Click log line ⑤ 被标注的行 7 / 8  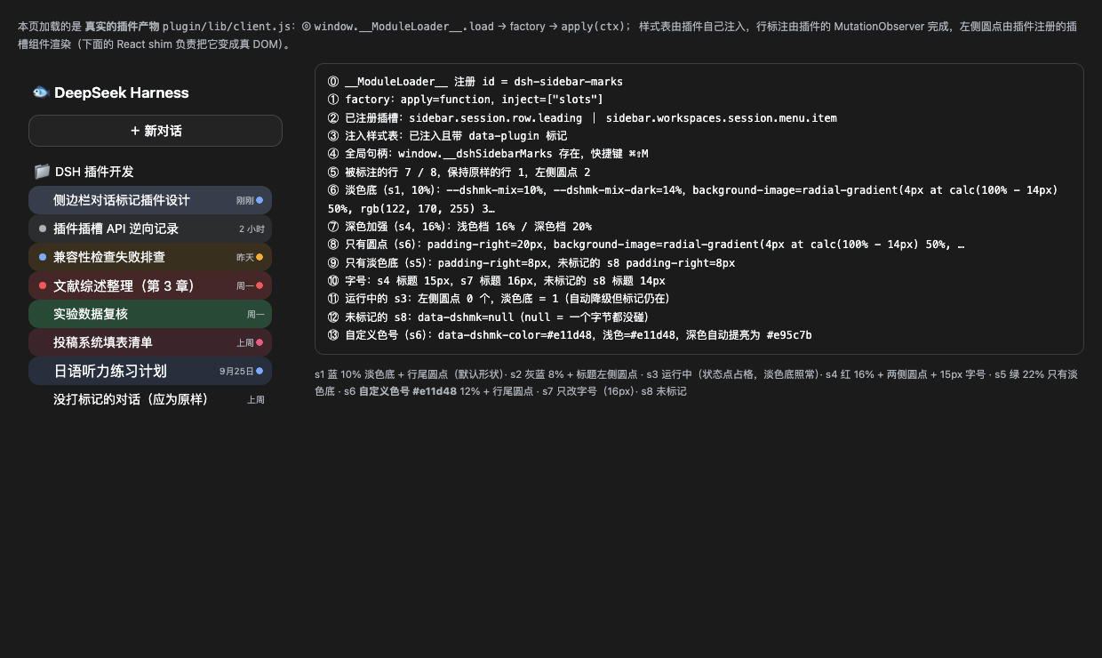(459, 173)
